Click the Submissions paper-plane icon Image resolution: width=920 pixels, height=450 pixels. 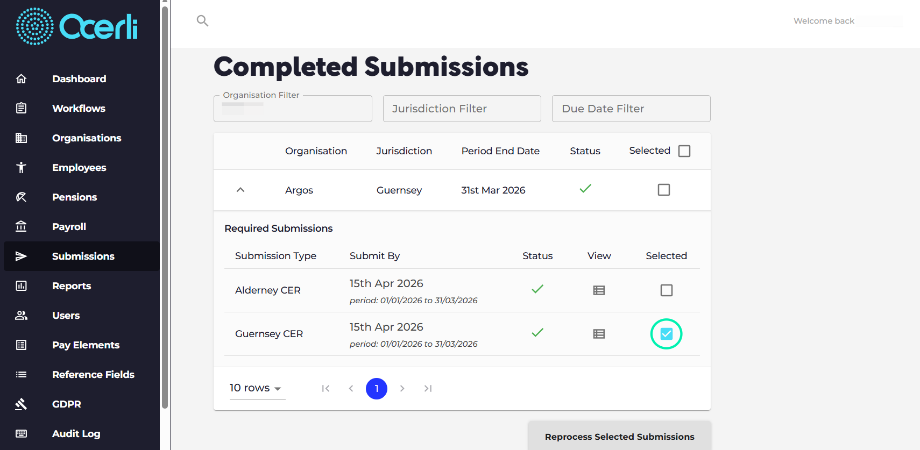click(x=22, y=256)
